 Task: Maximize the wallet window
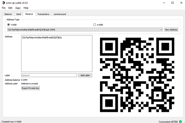pyautogui.click(x=173, y=3)
